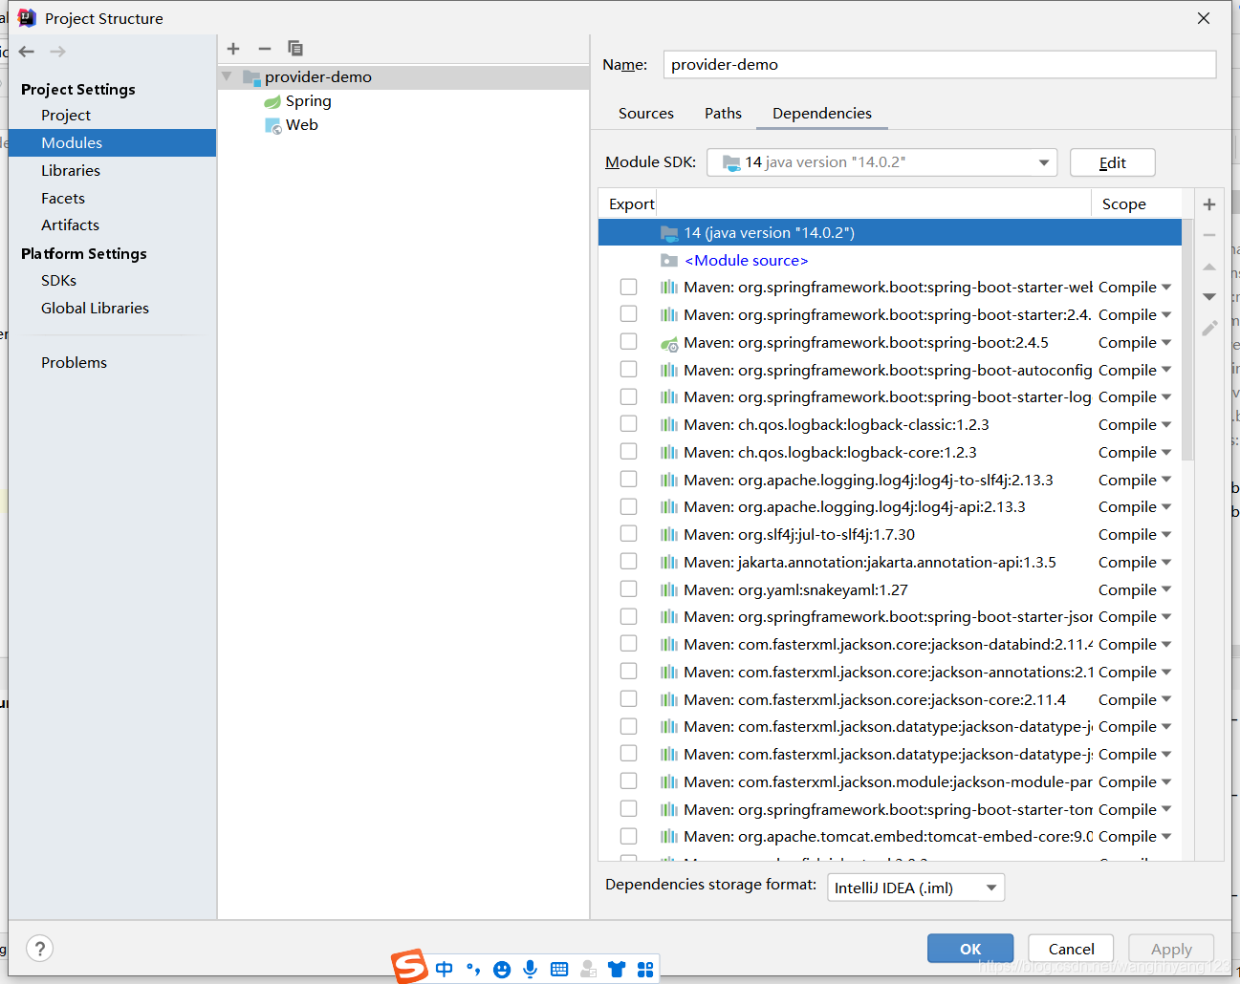This screenshot has height=984, width=1240.
Task: Switch to the Paths tab
Action: coord(724,113)
